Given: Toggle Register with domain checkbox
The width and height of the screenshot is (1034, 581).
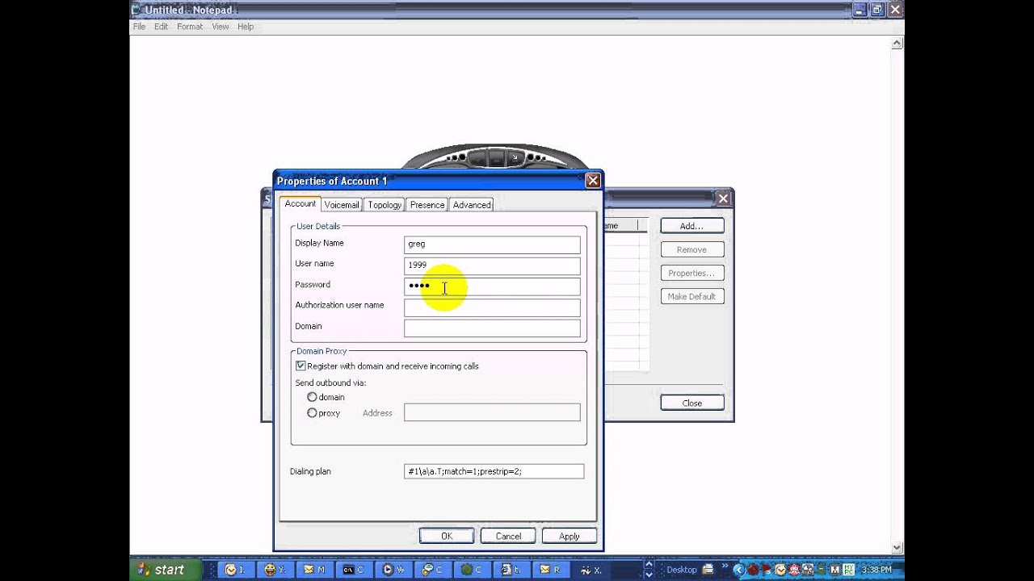Looking at the screenshot, I should pyautogui.click(x=301, y=366).
